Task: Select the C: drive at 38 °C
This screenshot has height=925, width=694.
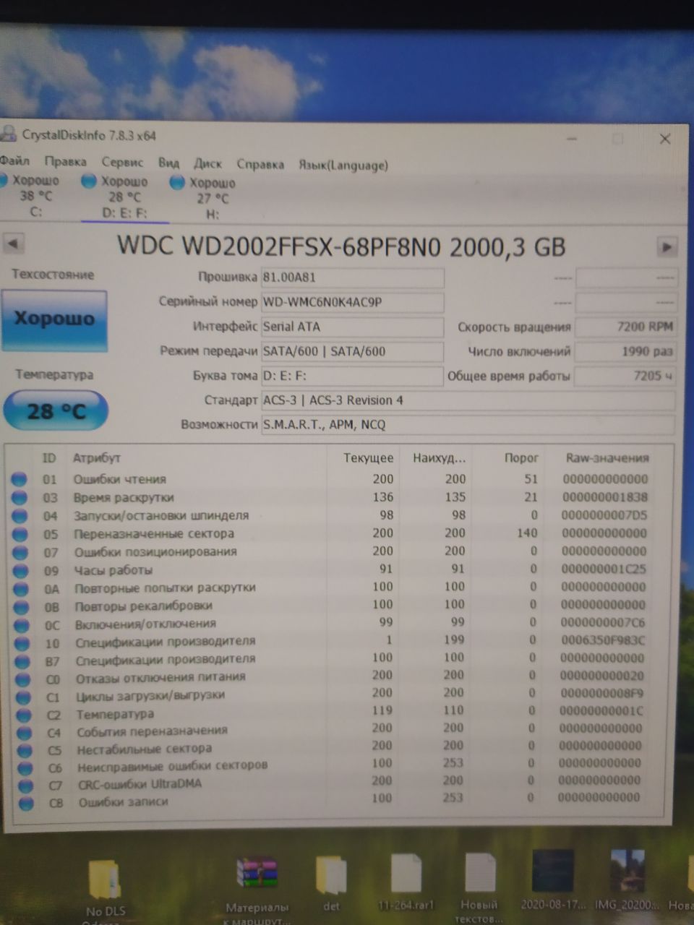Action: [x=33, y=196]
